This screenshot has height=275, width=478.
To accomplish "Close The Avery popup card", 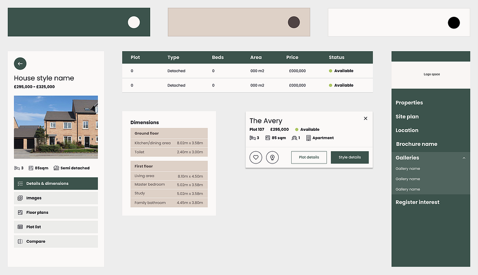I will click(x=366, y=119).
